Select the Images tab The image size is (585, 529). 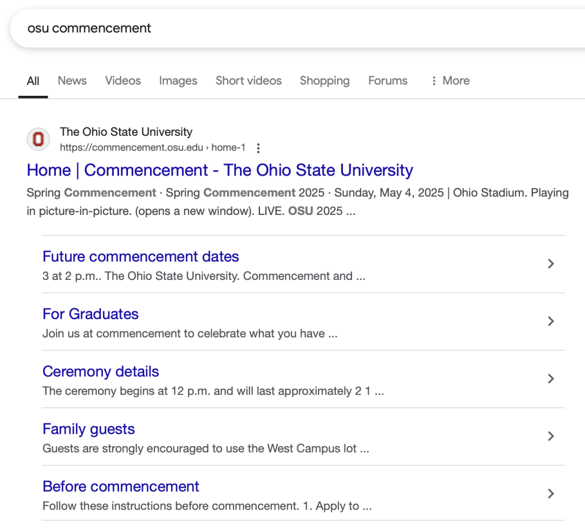coord(178,81)
